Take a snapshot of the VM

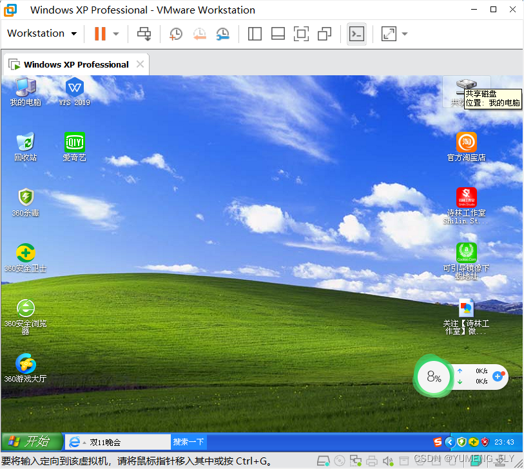[176, 33]
